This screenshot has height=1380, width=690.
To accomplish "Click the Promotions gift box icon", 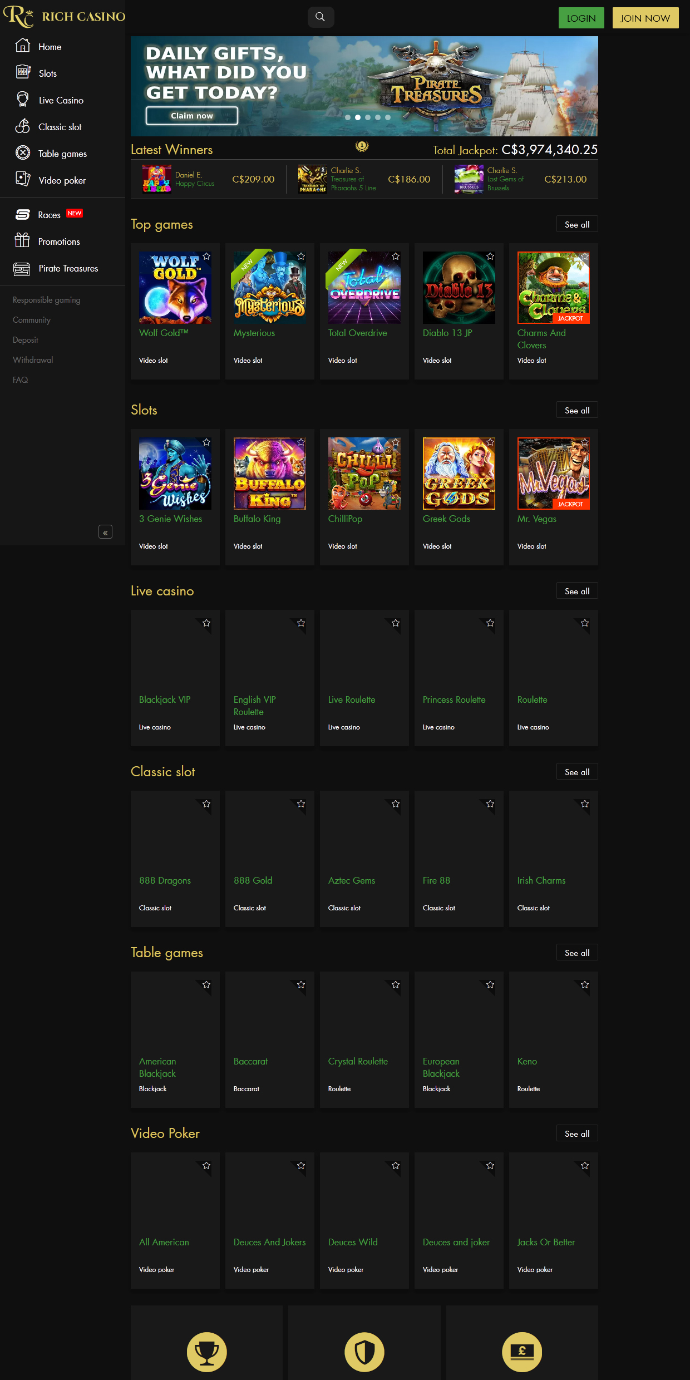I will pyautogui.click(x=22, y=240).
